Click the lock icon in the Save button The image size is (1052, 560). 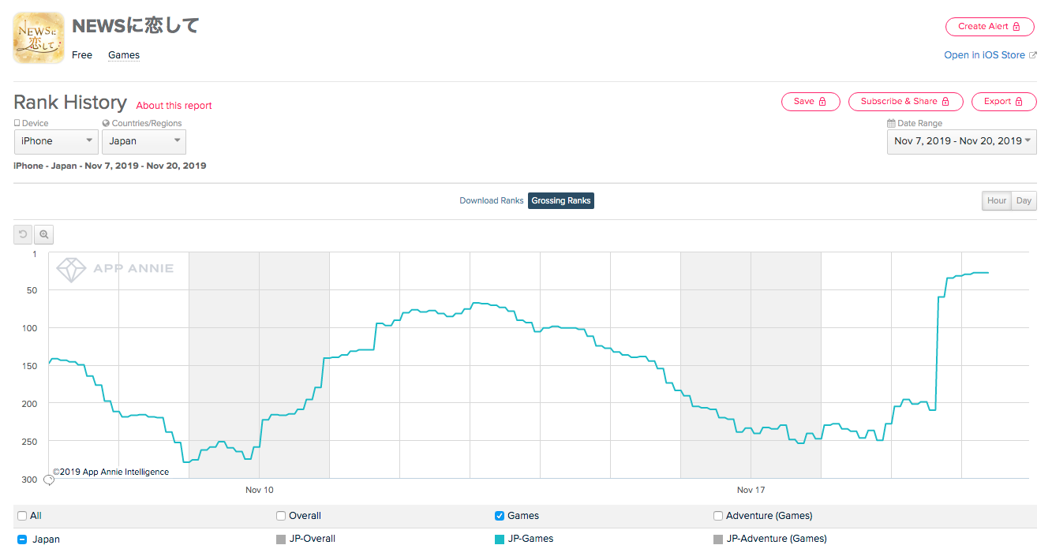point(822,102)
